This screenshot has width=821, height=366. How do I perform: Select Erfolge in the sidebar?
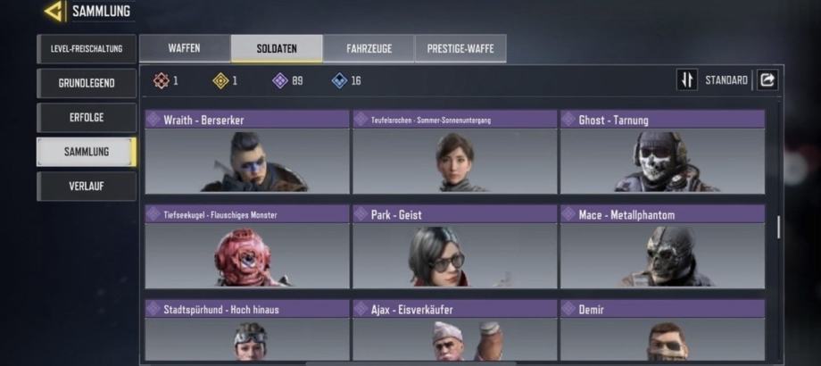coord(87,117)
